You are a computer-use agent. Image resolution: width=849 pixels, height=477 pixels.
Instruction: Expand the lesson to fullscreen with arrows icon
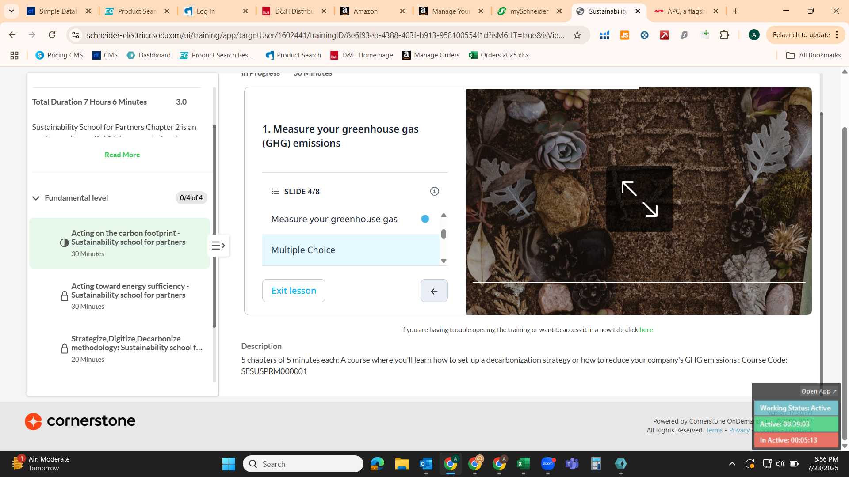pyautogui.click(x=639, y=199)
